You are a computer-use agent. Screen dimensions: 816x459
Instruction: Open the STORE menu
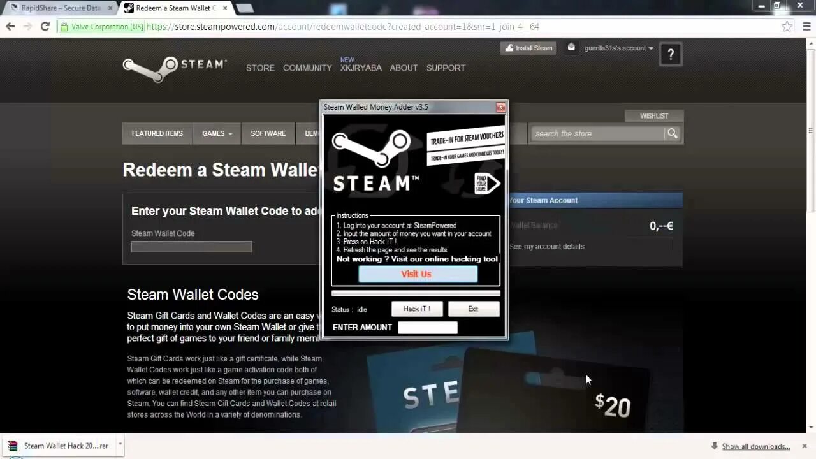[x=260, y=68]
